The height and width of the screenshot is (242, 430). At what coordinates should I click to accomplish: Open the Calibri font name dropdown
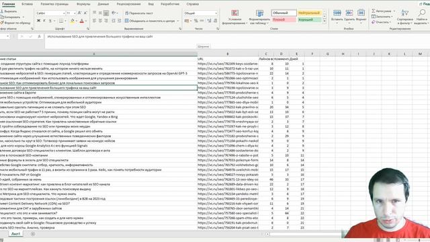[x=64, y=13]
